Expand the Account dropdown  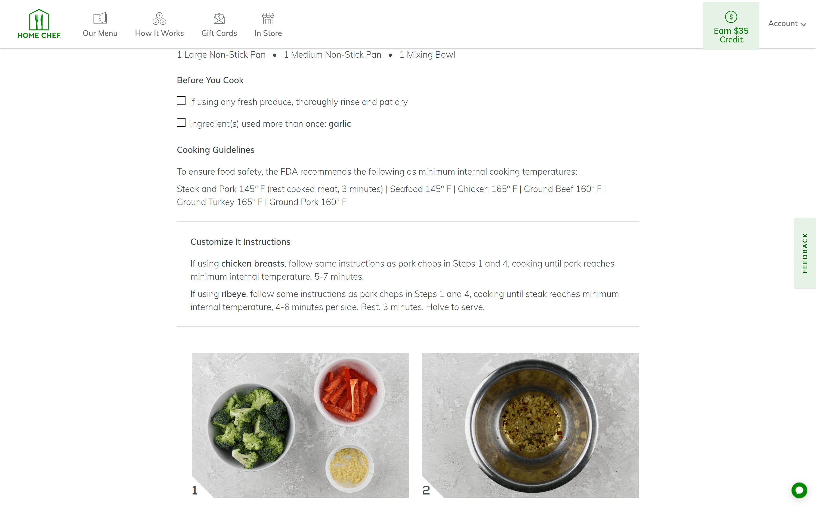tap(787, 23)
